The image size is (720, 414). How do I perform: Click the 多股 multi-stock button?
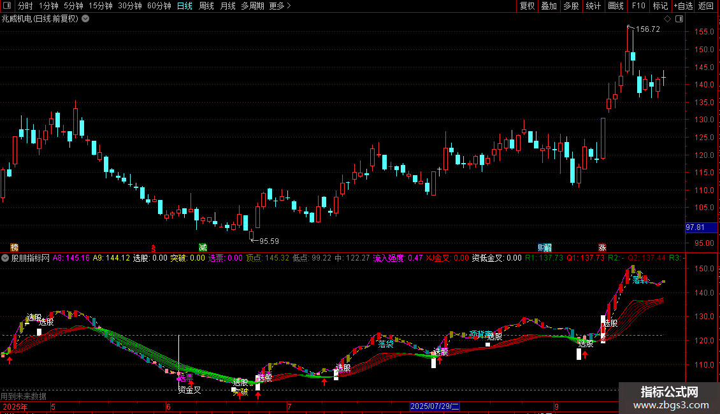point(571,6)
